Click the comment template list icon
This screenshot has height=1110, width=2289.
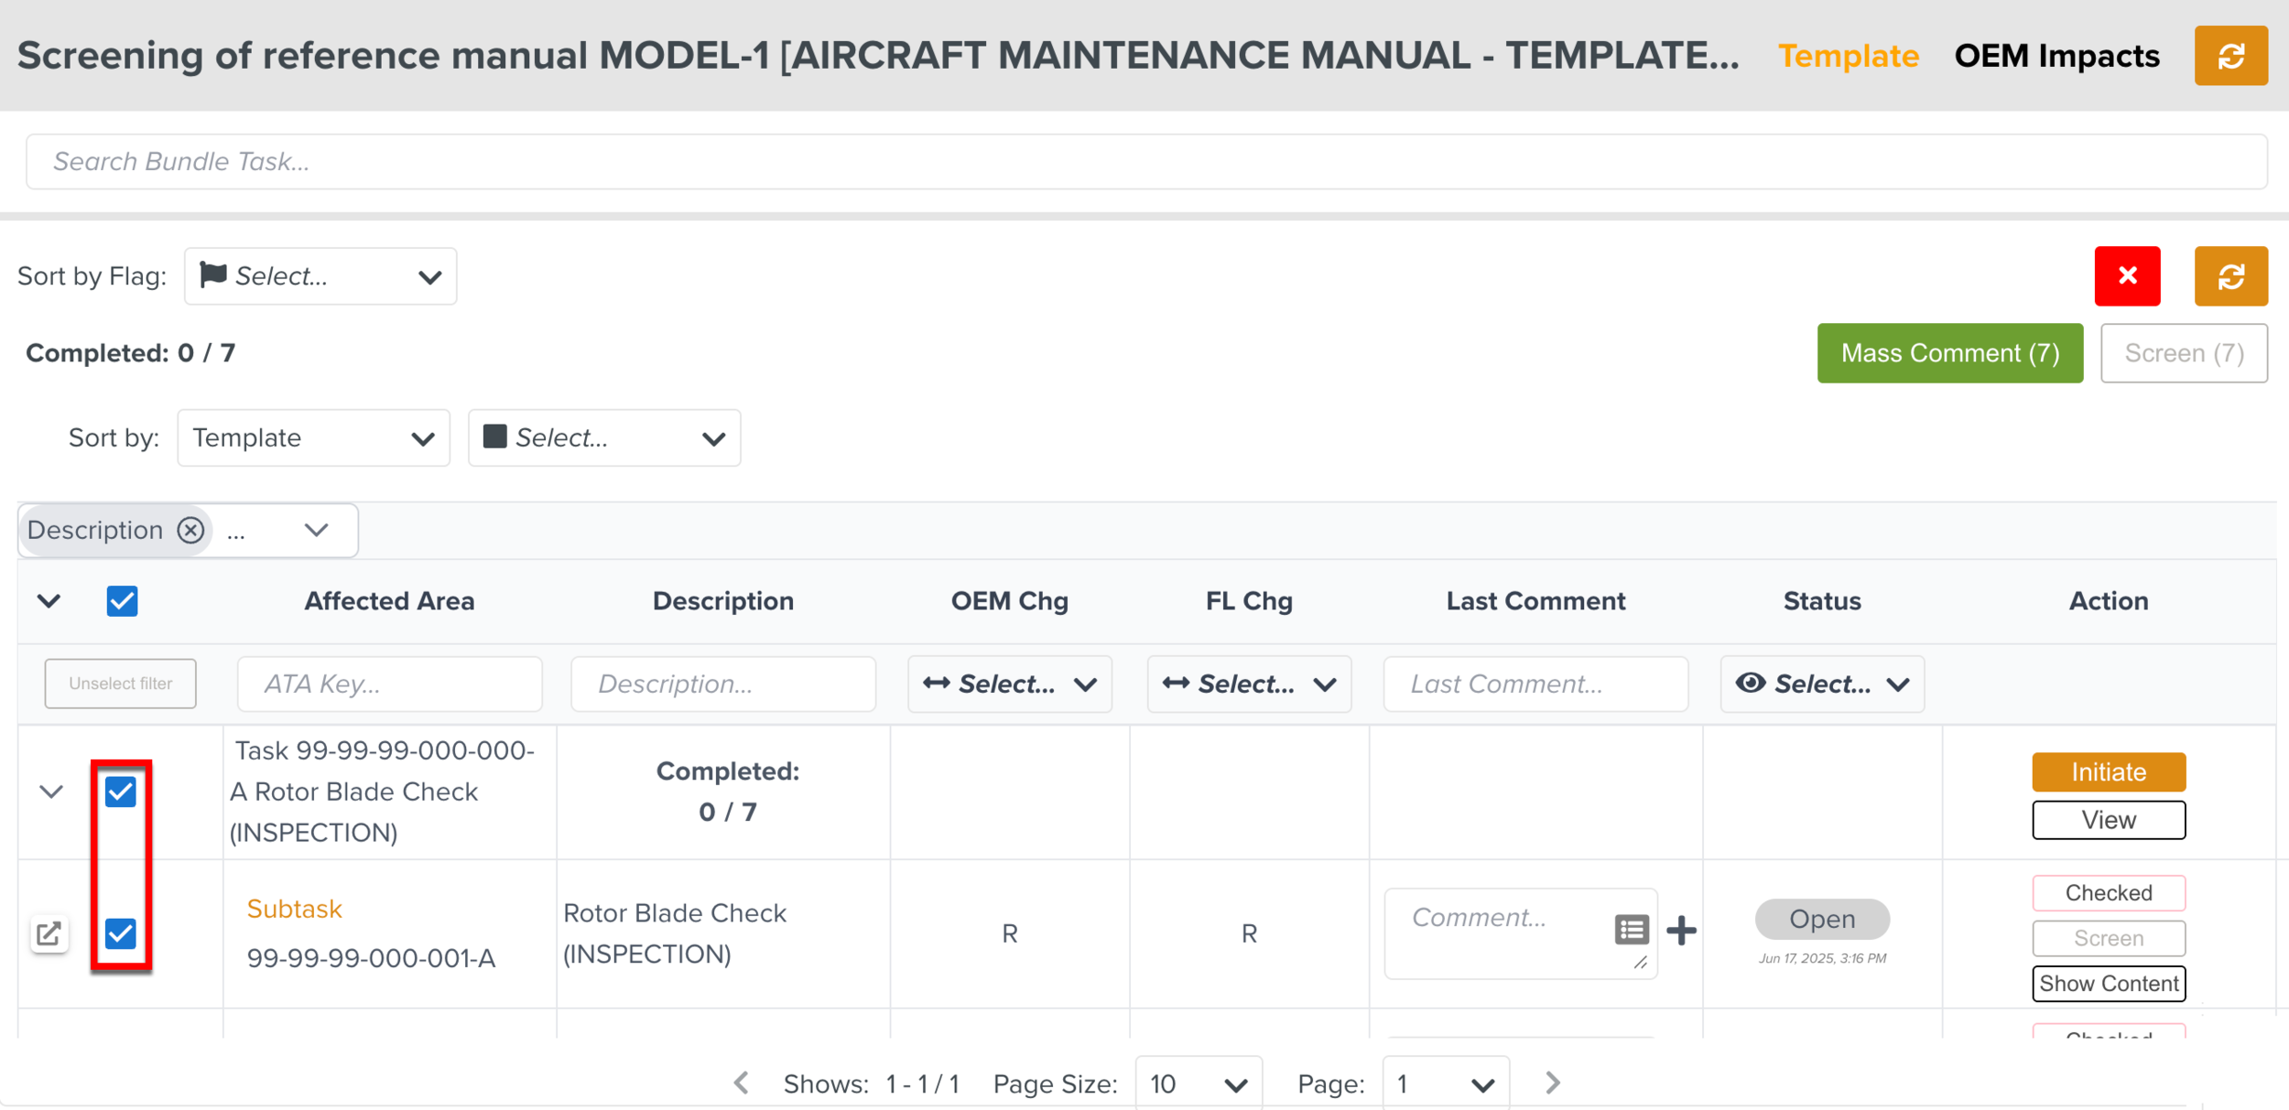(x=1632, y=930)
